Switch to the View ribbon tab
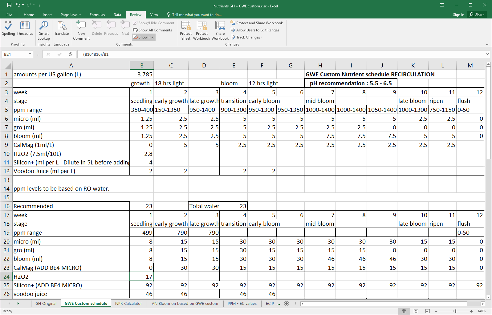The height and width of the screenshot is (315, 492). (x=154, y=15)
